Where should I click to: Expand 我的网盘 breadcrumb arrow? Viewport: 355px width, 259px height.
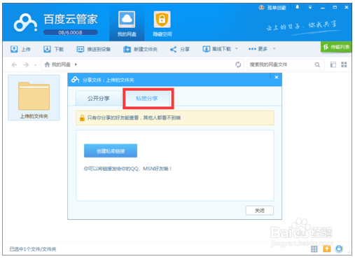tap(76, 64)
